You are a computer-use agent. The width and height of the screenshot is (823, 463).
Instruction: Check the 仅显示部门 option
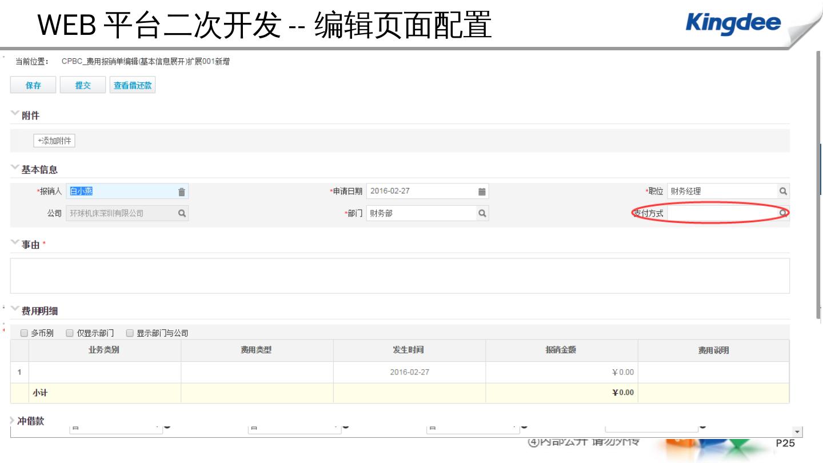point(70,333)
